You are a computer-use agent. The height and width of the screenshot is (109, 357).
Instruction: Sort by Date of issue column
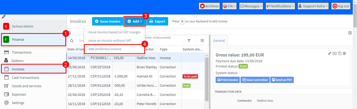[76, 49]
